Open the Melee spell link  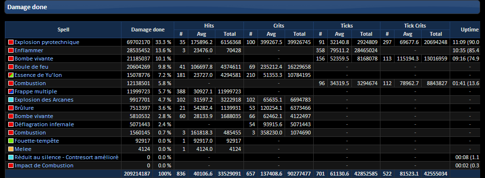[x=23, y=149]
